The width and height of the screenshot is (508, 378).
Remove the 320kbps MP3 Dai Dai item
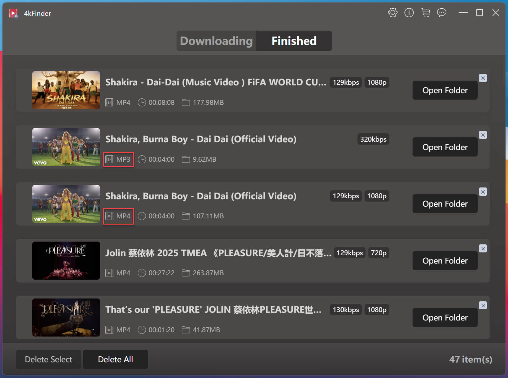pos(483,135)
